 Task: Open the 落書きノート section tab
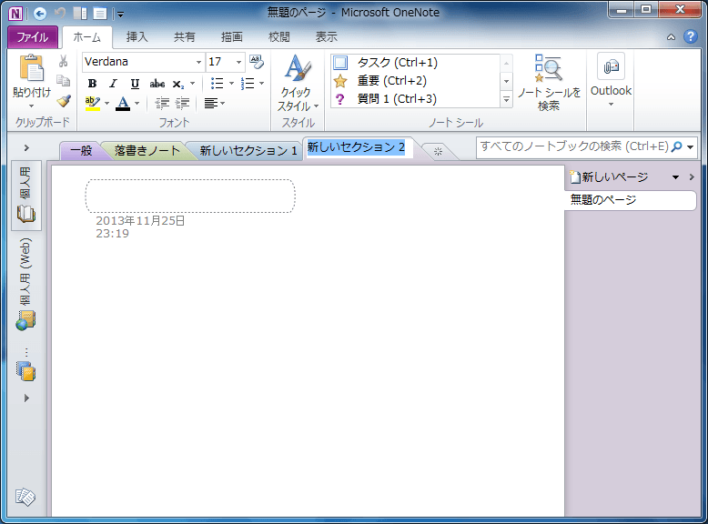[147, 151]
